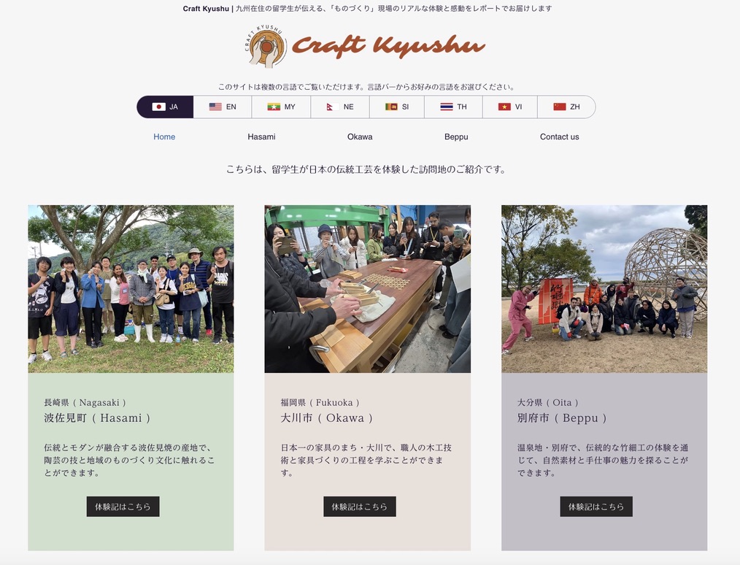Click 体験記はこちら button under Beppu card
This screenshot has width=740, height=565.
[596, 507]
